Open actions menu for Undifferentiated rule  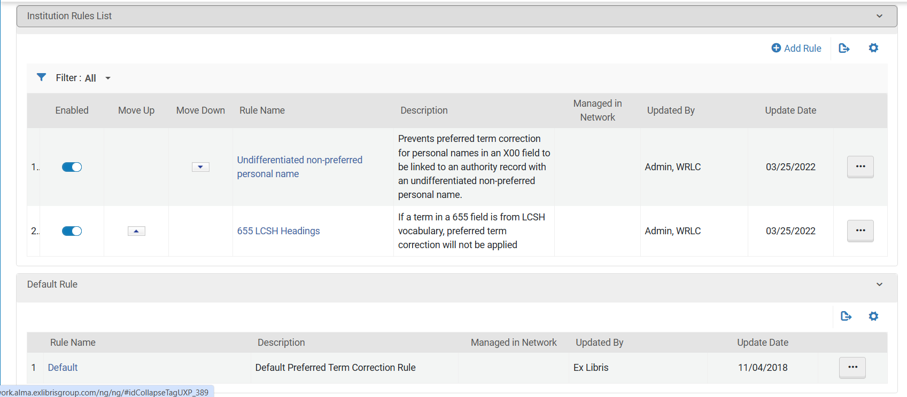tap(860, 166)
